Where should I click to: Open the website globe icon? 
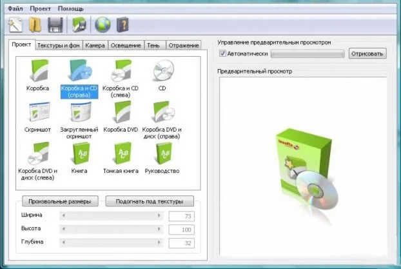click(x=103, y=25)
